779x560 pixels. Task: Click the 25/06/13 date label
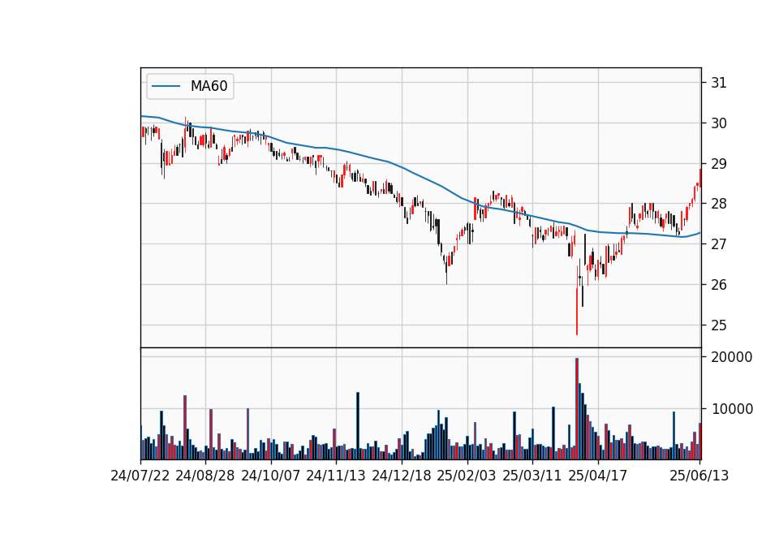(x=699, y=476)
